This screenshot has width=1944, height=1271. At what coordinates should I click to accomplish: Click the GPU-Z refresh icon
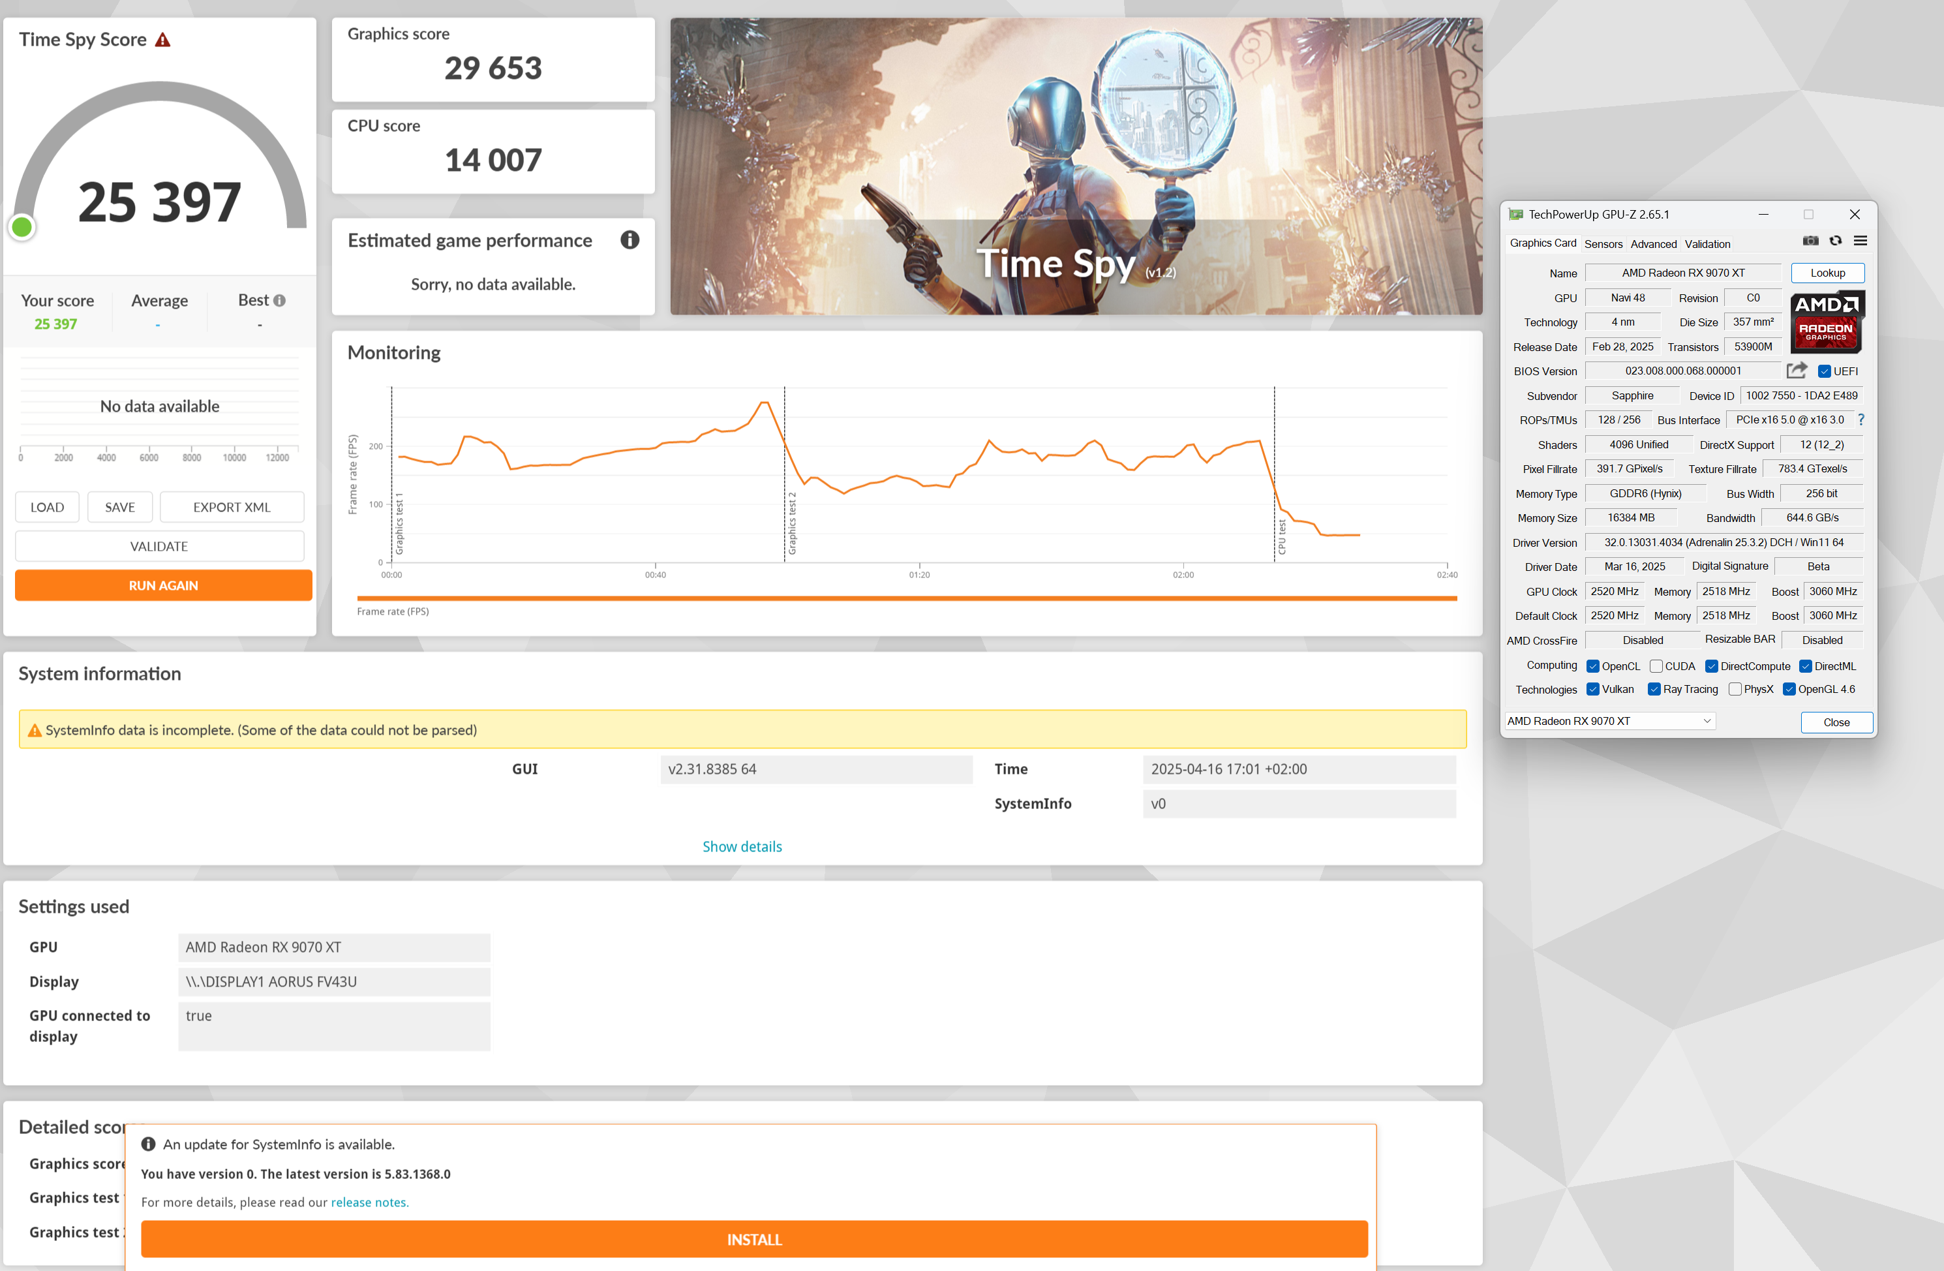[x=1835, y=241]
